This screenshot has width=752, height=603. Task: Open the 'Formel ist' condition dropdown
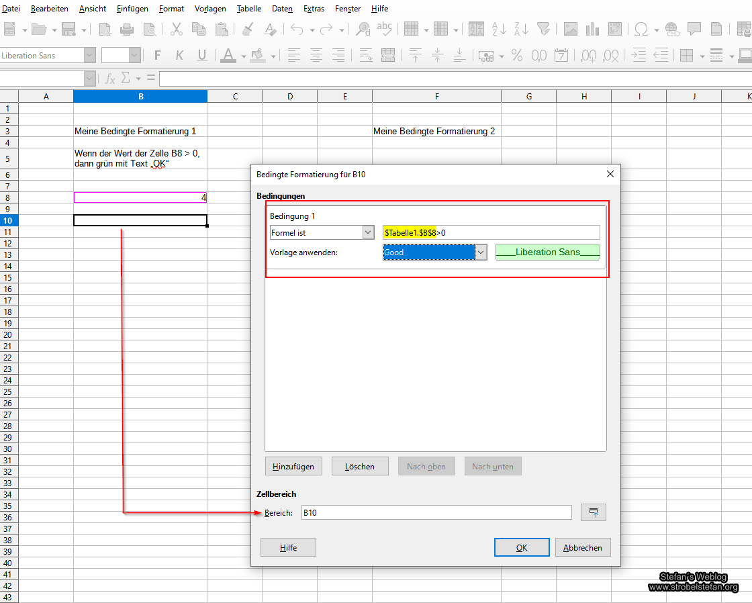point(368,232)
